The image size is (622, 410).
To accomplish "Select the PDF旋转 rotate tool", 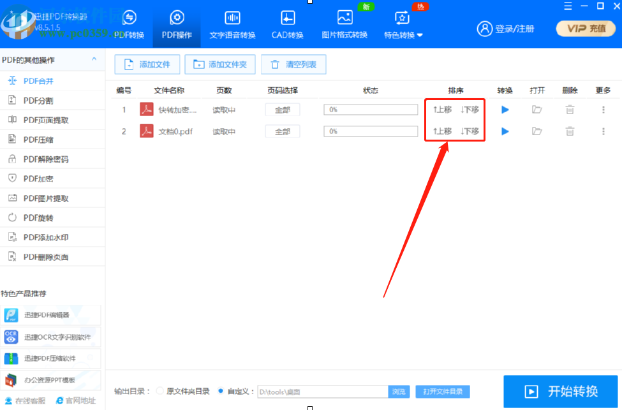I will pos(38,217).
